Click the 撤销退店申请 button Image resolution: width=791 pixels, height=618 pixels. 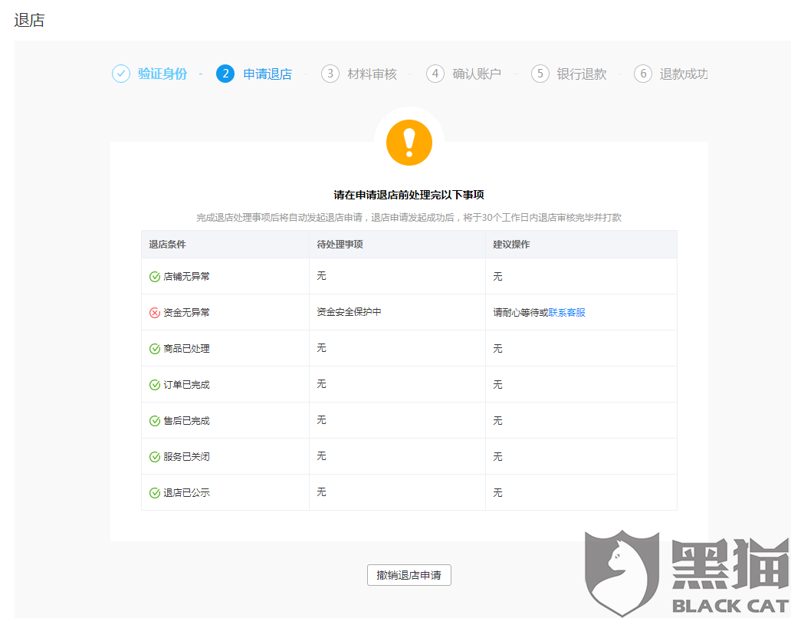coord(409,574)
